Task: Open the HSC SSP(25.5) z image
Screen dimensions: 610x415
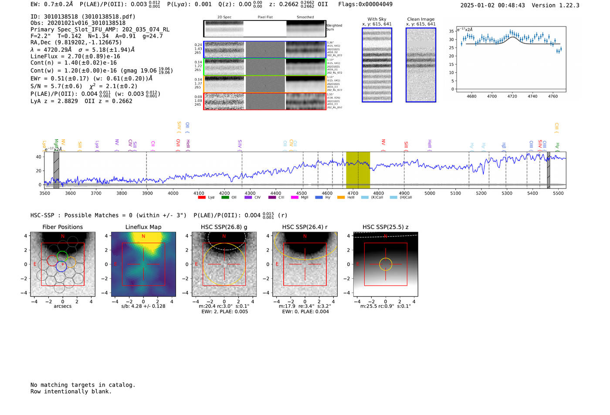Action: [x=386, y=264]
